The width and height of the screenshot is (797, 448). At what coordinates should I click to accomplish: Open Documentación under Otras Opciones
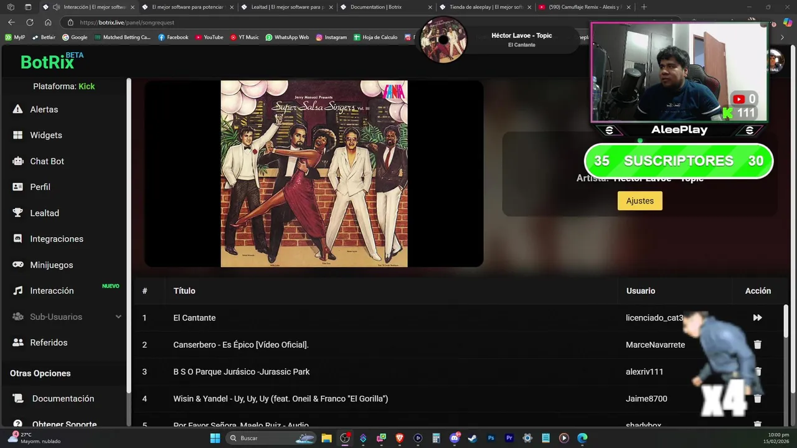[63, 399]
